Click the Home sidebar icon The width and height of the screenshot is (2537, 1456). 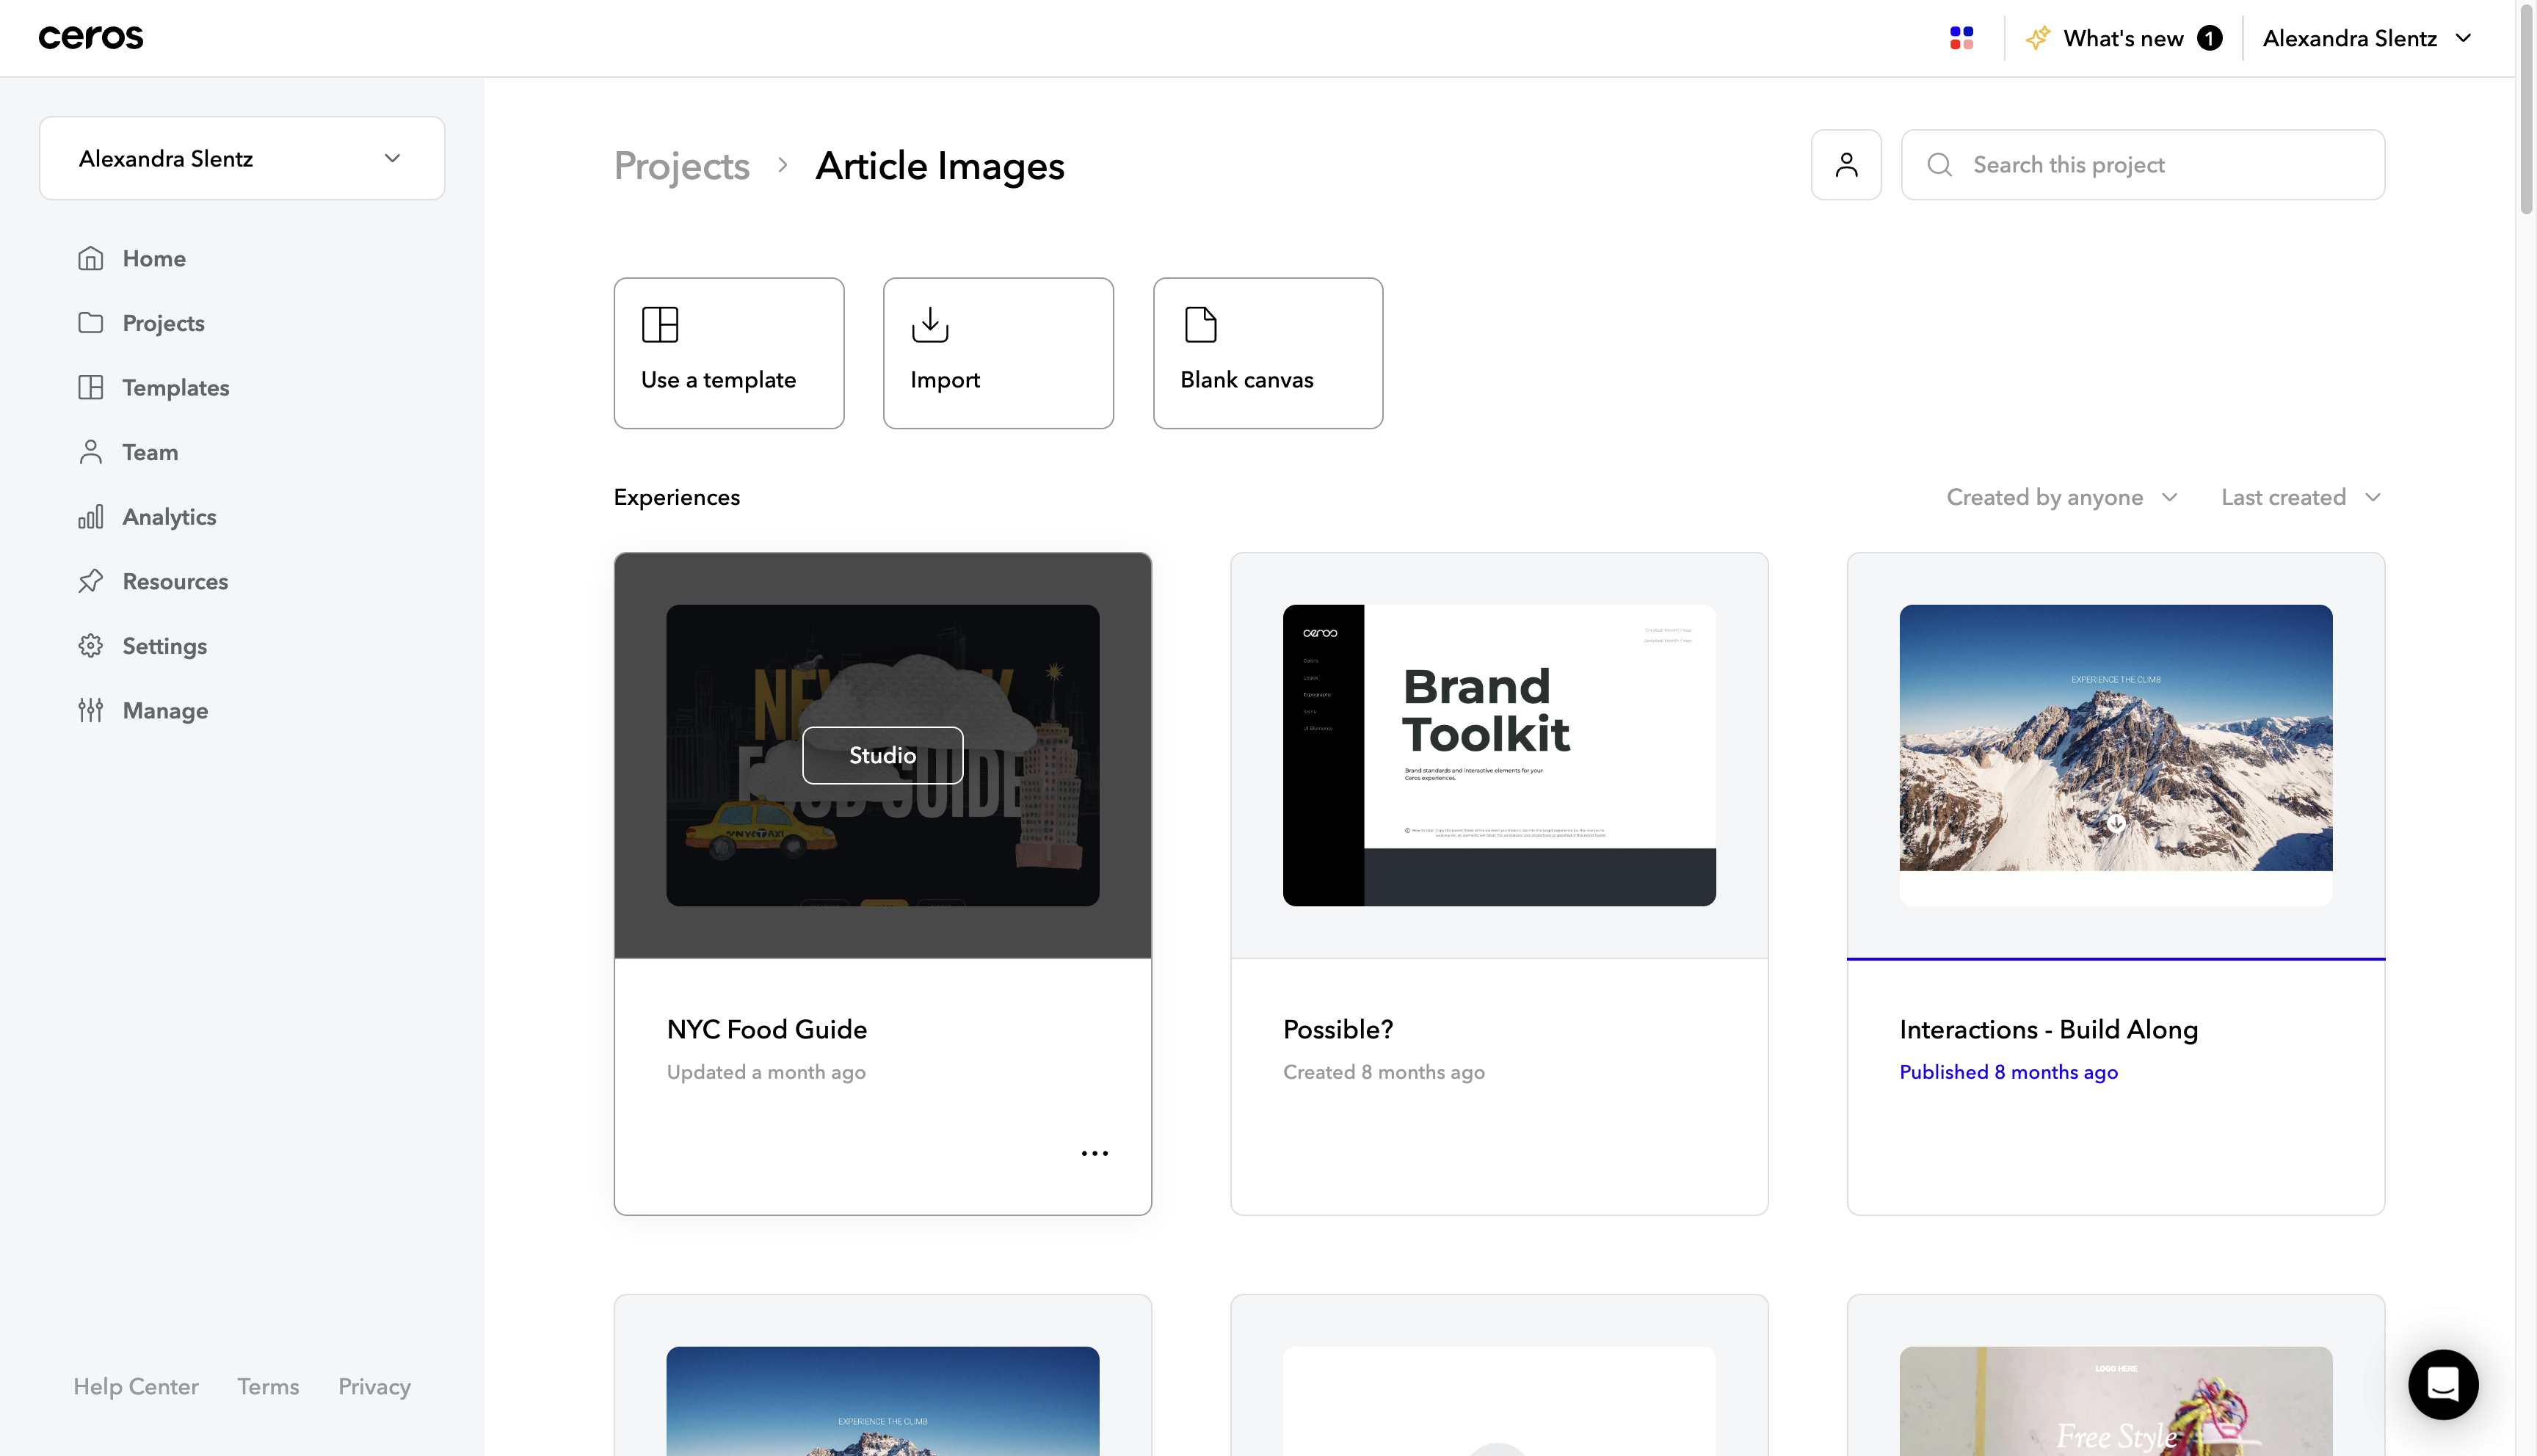tap(91, 258)
